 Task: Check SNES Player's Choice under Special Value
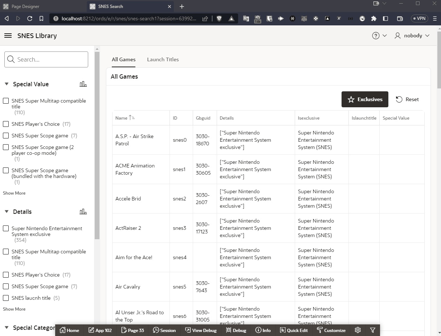pos(6,124)
